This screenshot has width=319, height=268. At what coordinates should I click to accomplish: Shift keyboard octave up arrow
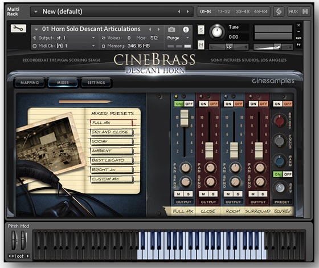pyautogui.click(x=28, y=256)
